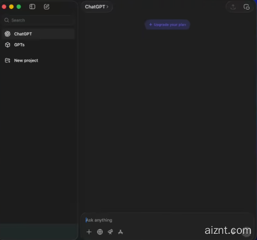This screenshot has width=257, height=240.
Task: Collapse the sidebar with the panel icon
Action: [32, 7]
